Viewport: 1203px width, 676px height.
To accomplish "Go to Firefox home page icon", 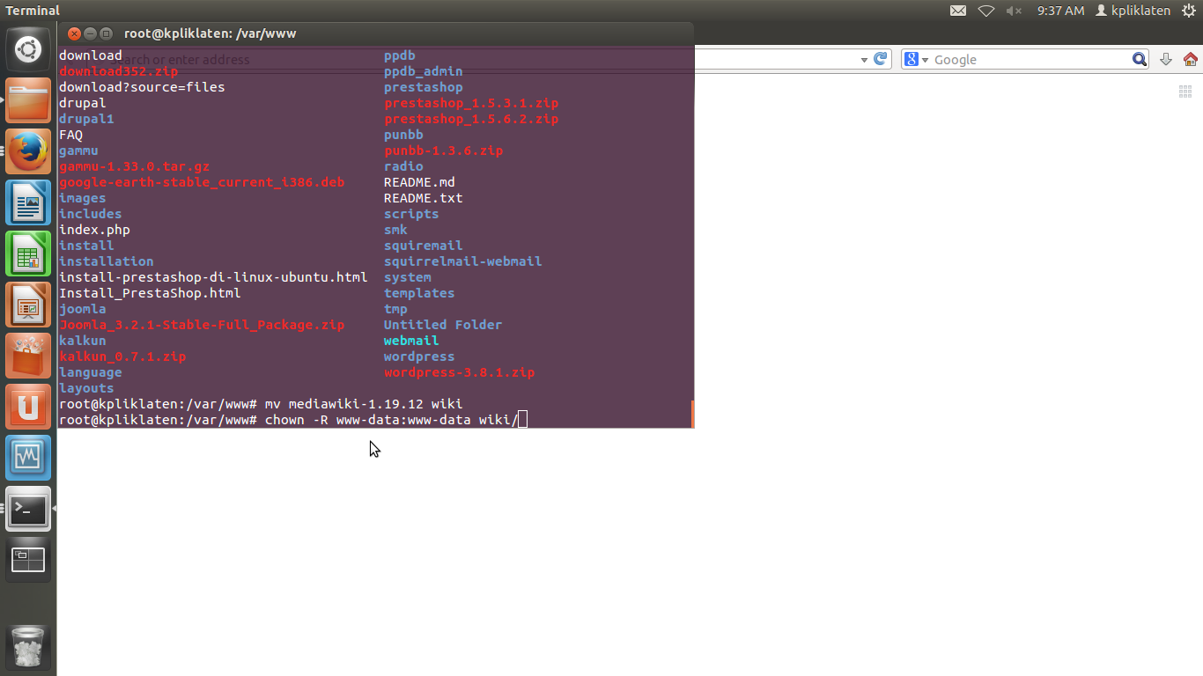I will 1191,60.
